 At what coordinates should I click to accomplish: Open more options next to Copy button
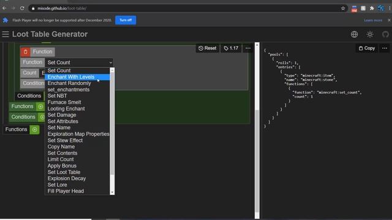tap(385, 48)
